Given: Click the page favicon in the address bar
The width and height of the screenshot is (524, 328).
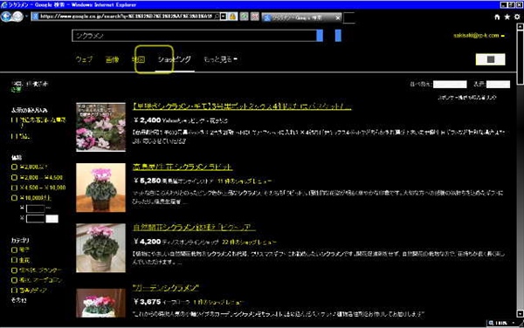Looking at the screenshot, I should coord(36,17).
